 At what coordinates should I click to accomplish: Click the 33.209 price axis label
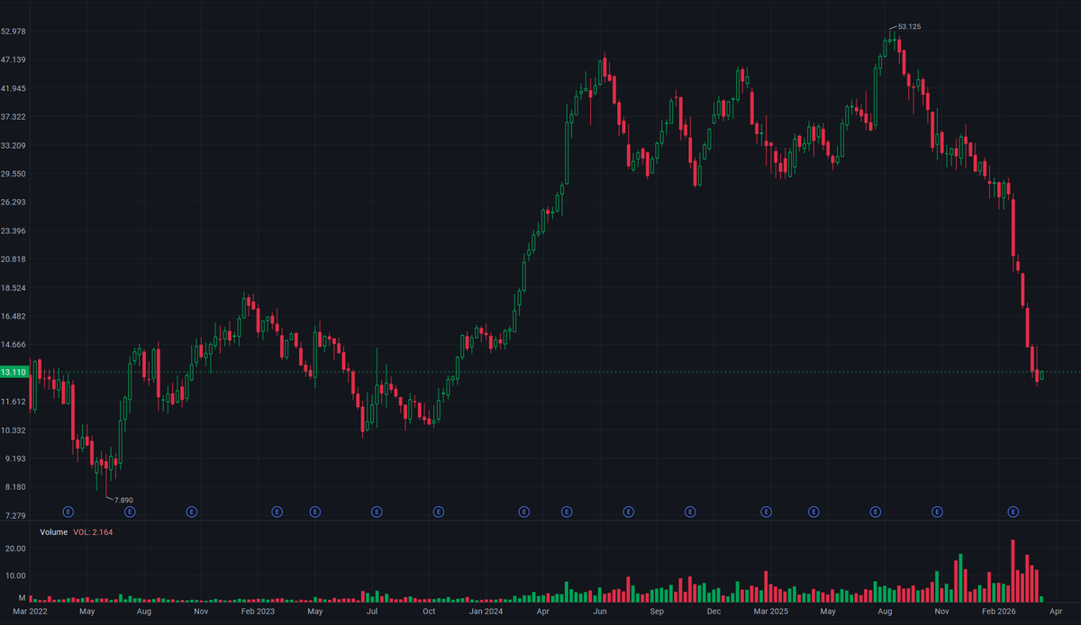(x=14, y=145)
